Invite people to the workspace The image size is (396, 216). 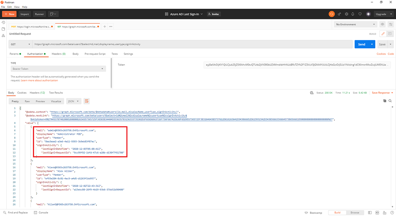pos(213,14)
